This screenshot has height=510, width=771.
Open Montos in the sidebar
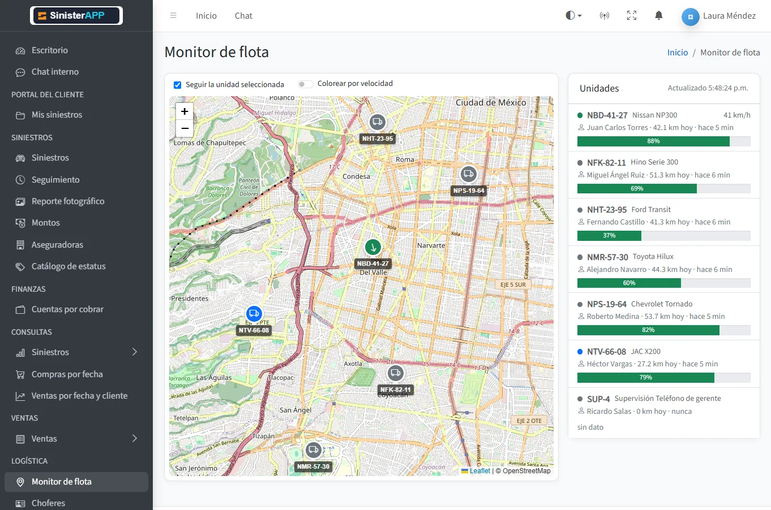76,223
